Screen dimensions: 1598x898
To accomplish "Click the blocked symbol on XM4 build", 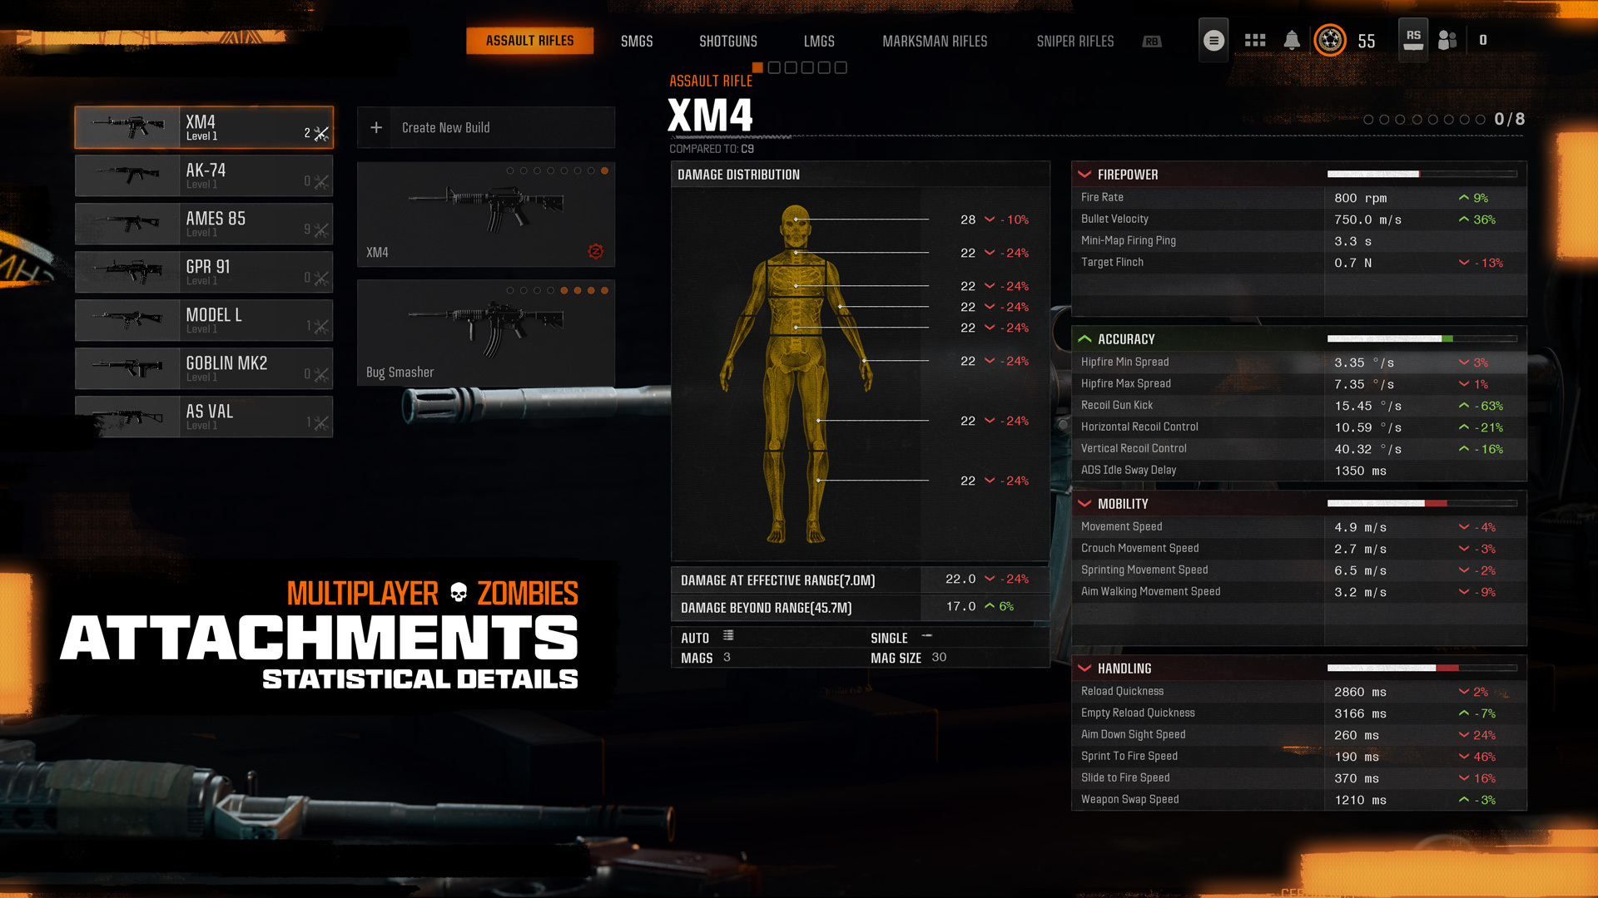I will point(595,252).
